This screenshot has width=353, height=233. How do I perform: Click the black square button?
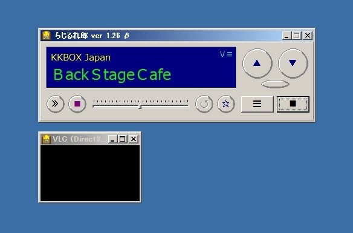[293, 104]
